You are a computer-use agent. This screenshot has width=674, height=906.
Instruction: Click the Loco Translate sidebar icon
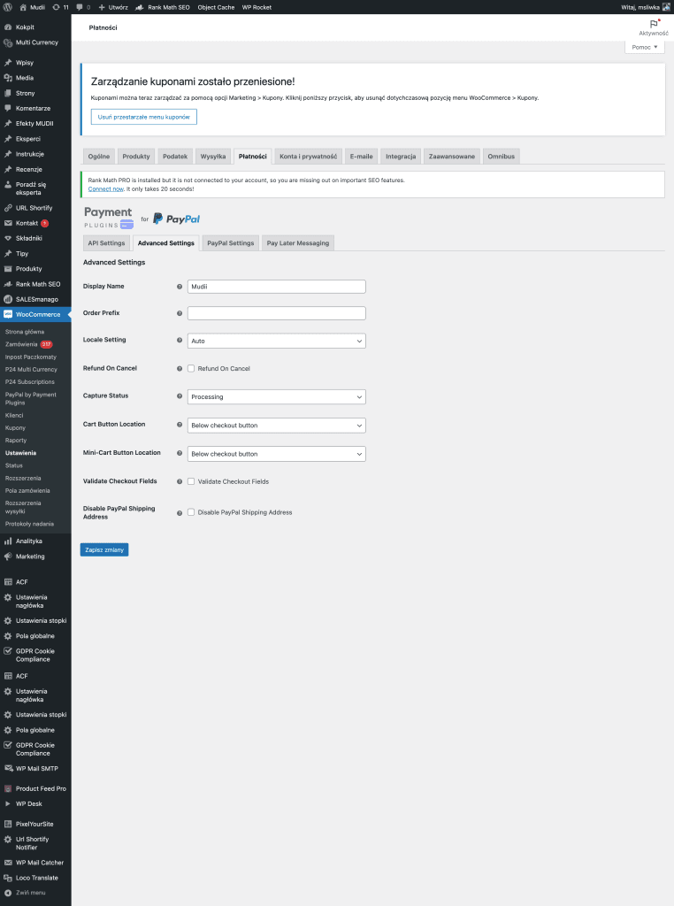coord(8,878)
